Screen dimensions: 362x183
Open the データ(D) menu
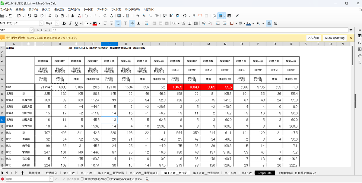coord(103,9)
